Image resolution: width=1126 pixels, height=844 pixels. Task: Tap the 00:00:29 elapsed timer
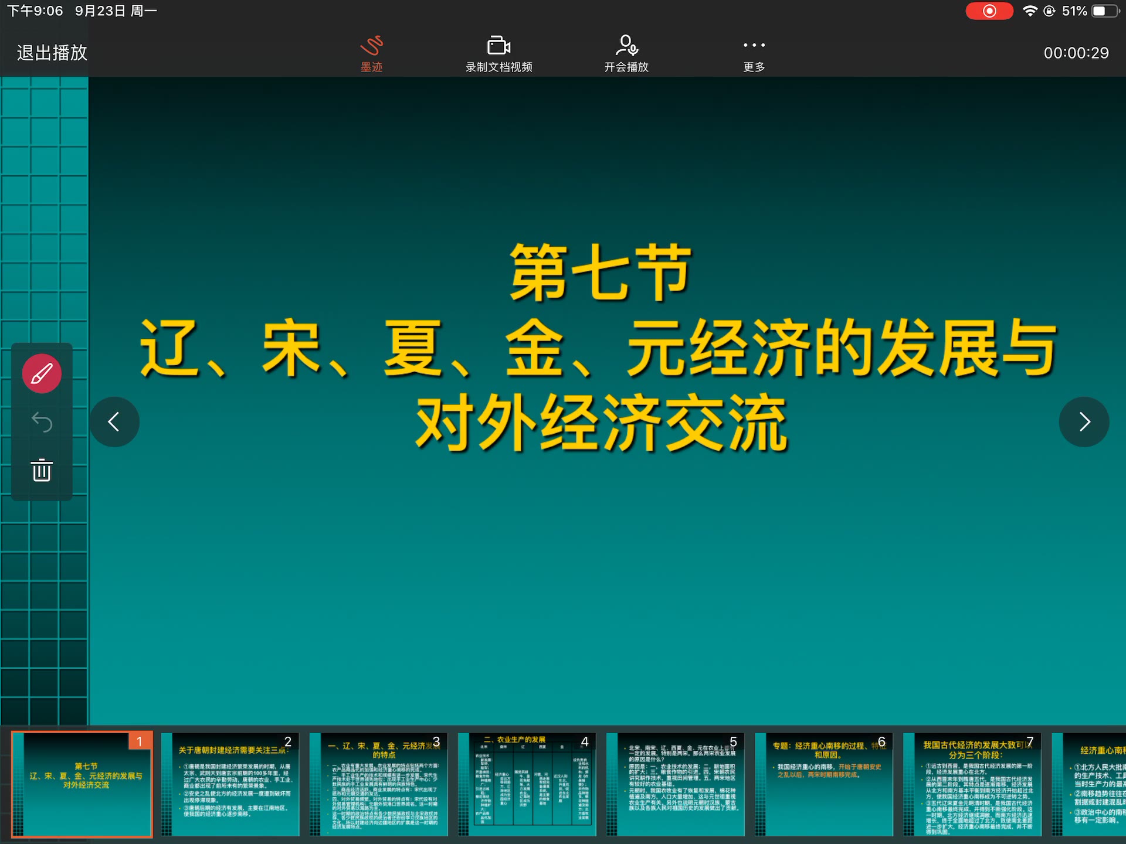coord(1076,53)
